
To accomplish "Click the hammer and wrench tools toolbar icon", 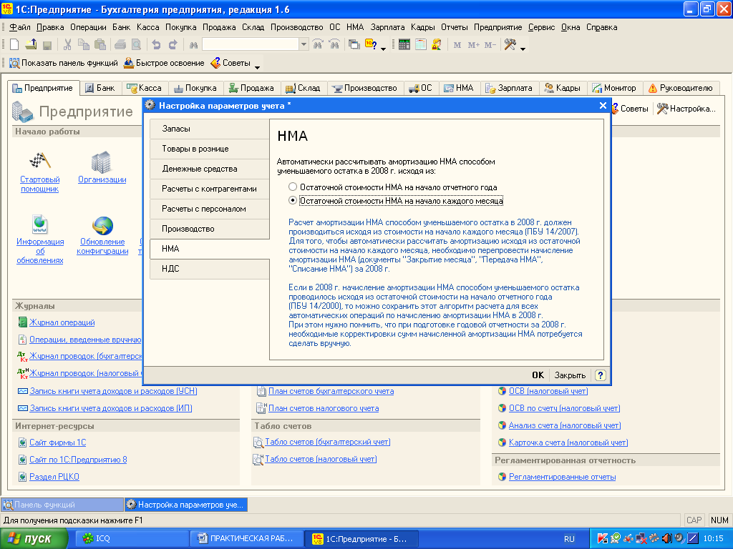I will tap(510, 45).
